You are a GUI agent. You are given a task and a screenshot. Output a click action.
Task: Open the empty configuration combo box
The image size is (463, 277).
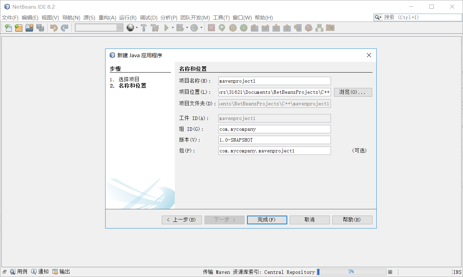pyautogui.click(x=99, y=28)
